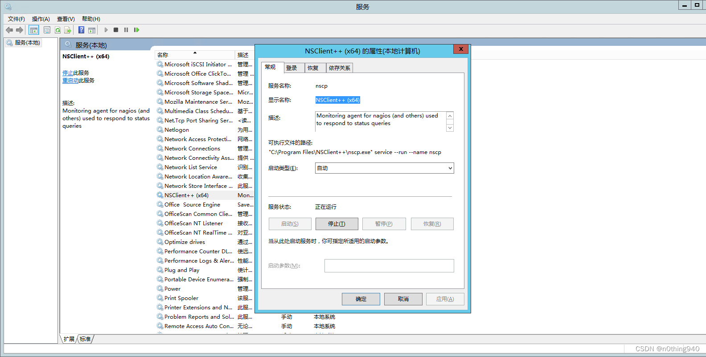Click the Back arrow in toolbar

[9, 30]
